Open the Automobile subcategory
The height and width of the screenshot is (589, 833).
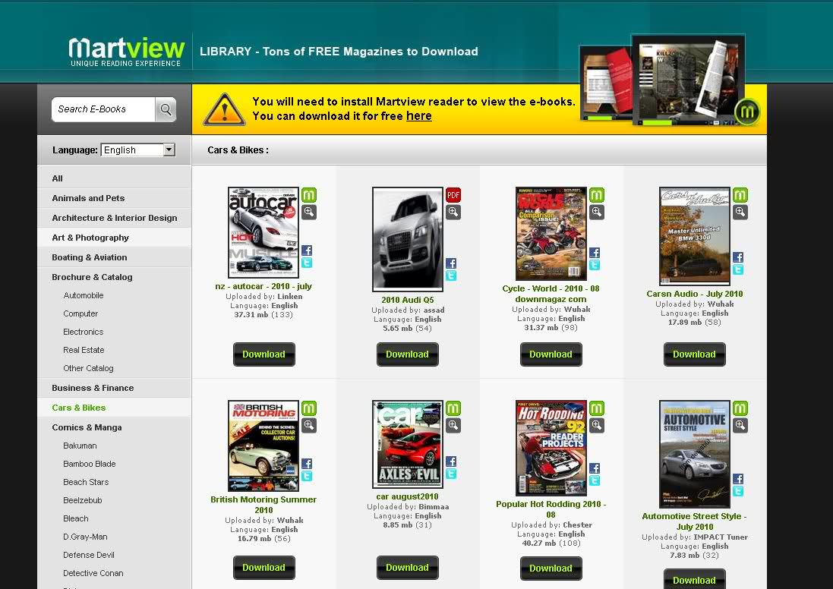[x=84, y=295]
